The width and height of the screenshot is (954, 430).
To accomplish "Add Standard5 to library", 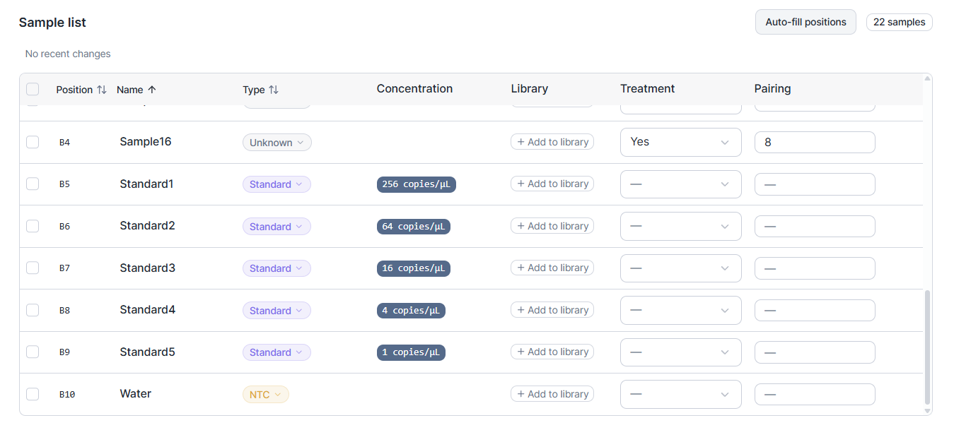I will coord(552,352).
